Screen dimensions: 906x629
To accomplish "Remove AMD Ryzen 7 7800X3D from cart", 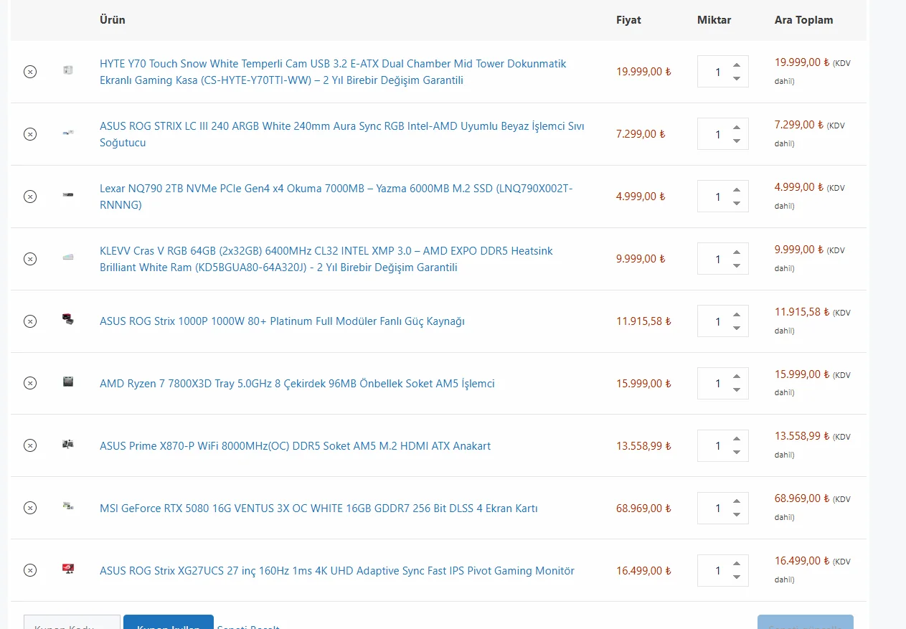I will (x=30, y=384).
